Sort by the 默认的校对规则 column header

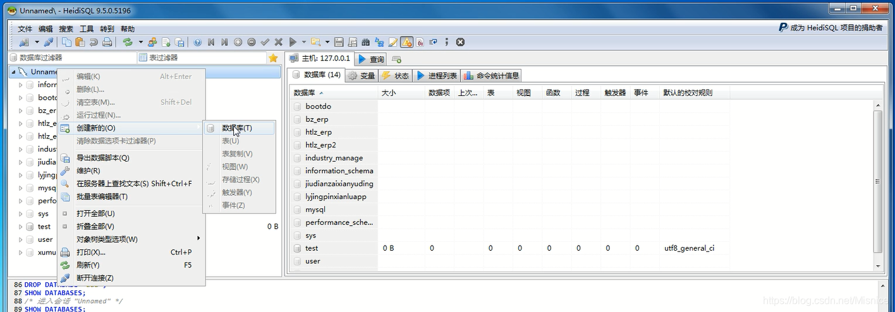(695, 92)
